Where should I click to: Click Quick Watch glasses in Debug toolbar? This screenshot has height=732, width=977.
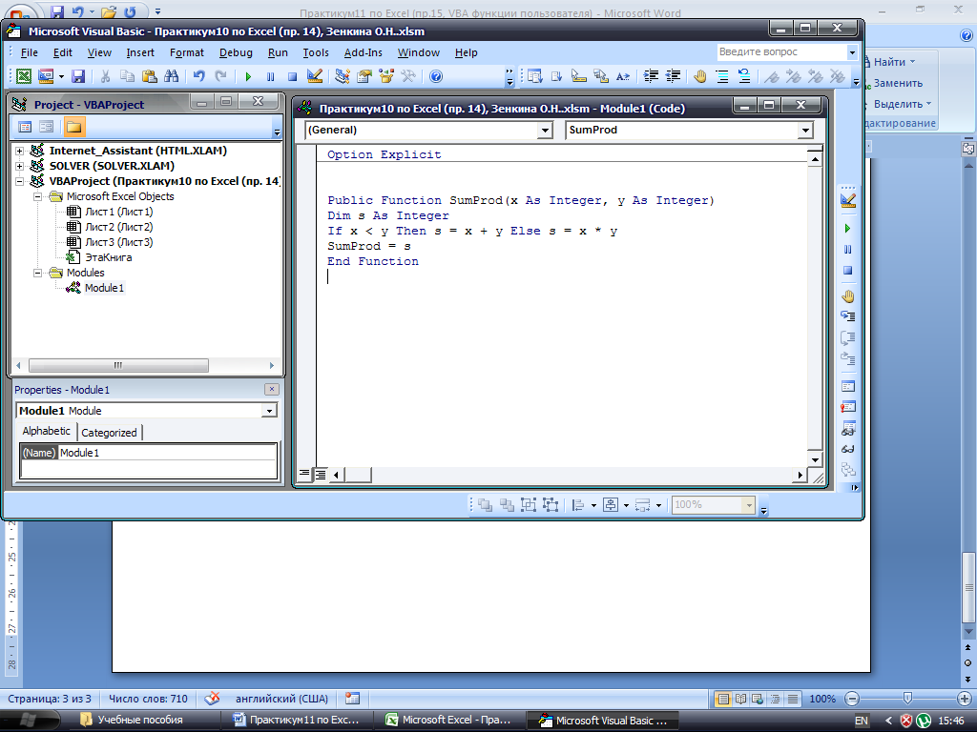click(x=848, y=449)
